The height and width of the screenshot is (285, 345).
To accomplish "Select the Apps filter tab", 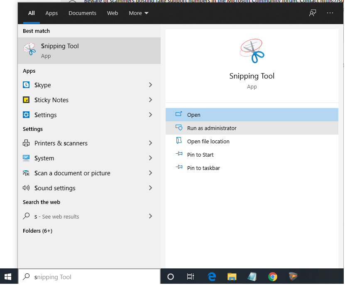I will coord(51,13).
